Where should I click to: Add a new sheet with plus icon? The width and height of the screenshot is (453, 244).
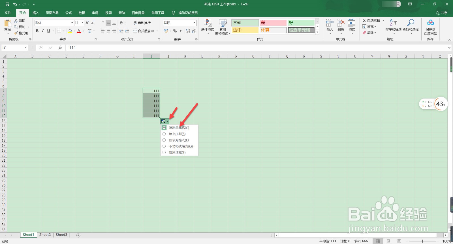[x=78, y=235]
